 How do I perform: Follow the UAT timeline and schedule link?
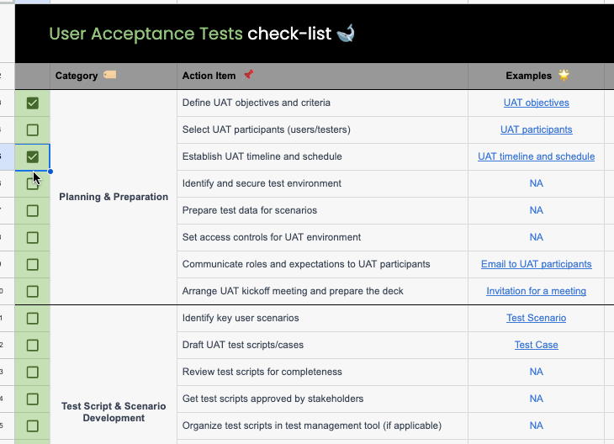click(536, 156)
